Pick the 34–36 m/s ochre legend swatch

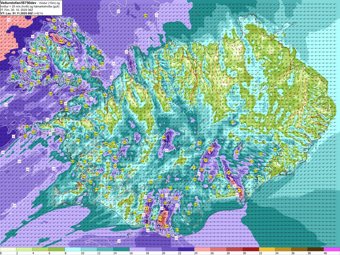coord(283,249)
